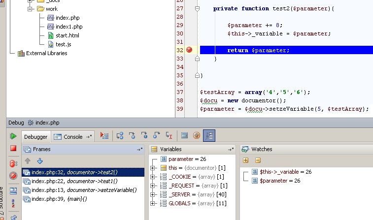Click the Step Into icon
Viewport: 373px width, 220px height.
132,136
